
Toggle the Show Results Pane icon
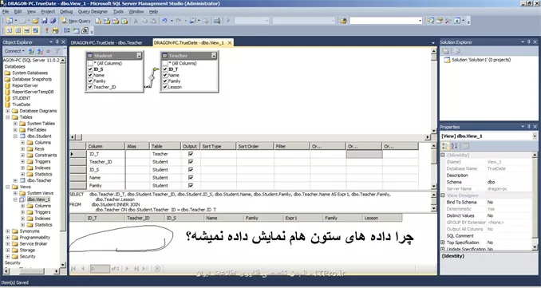click(x=36, y=30)
